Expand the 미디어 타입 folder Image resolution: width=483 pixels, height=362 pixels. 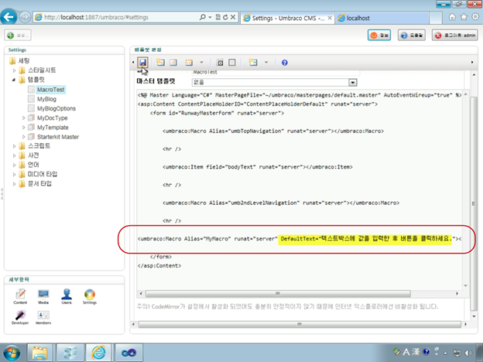(14, 175)
